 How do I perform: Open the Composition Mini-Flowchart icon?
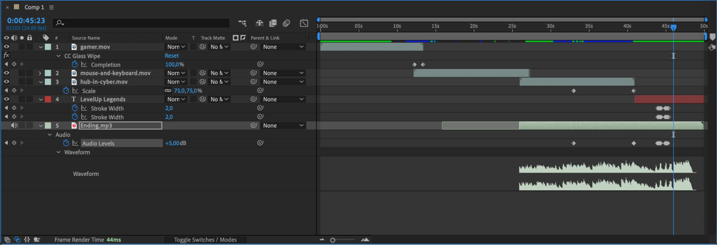(242, 23)
